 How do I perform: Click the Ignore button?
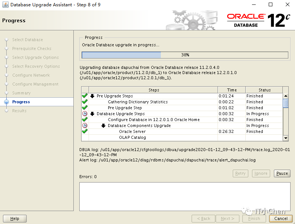(x=261, y=173)
